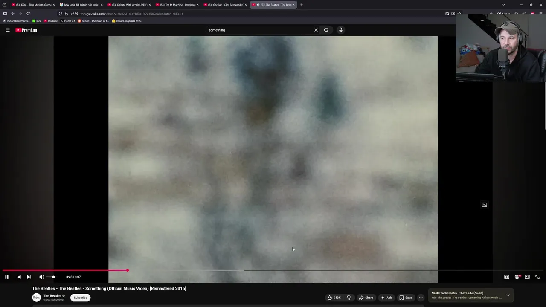Switch to 'Debate With Arnab LIVE' tab

(129, 5)
